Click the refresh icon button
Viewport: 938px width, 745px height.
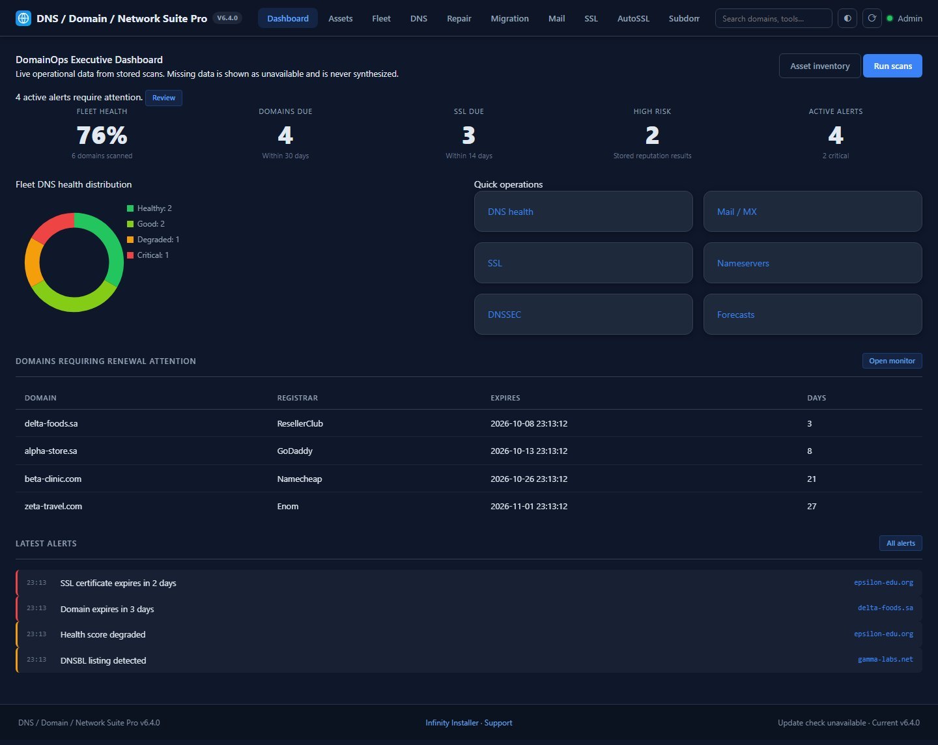click(872, 18)
